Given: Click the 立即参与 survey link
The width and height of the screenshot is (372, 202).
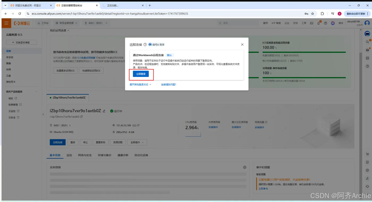Looking at the screenshot, I should click(x=263, y=188).
